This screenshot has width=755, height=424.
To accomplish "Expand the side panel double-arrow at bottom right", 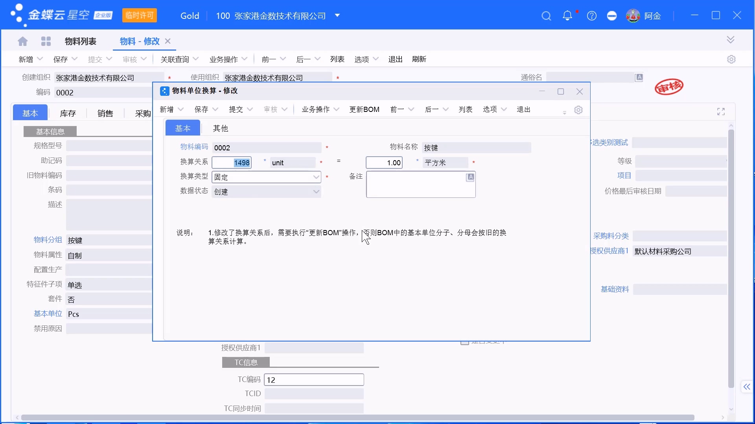I will (x=747, y=387).
